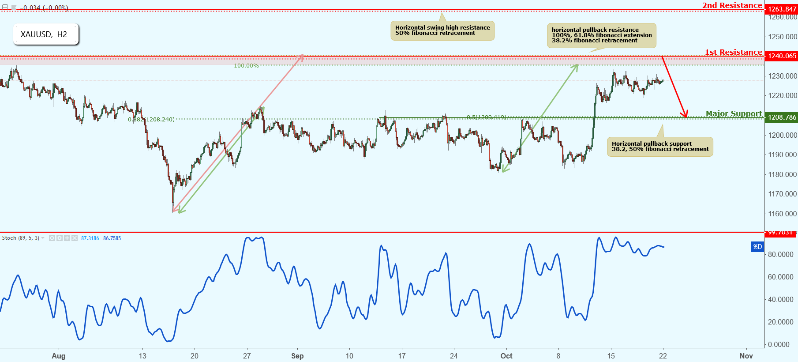Screen dimensions: 798x362
Task: Click the 10 date on time axis
Action: pos(349,356)
